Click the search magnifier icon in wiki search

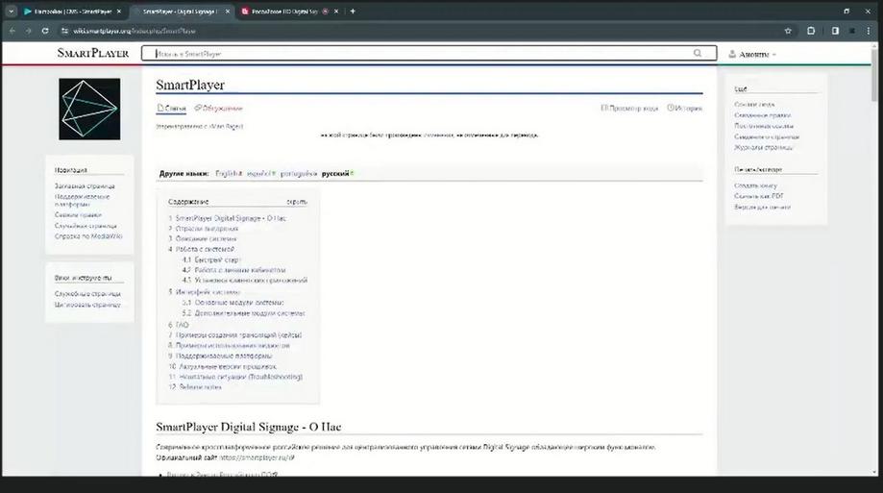pyautogui.click(x=698, y=53)
